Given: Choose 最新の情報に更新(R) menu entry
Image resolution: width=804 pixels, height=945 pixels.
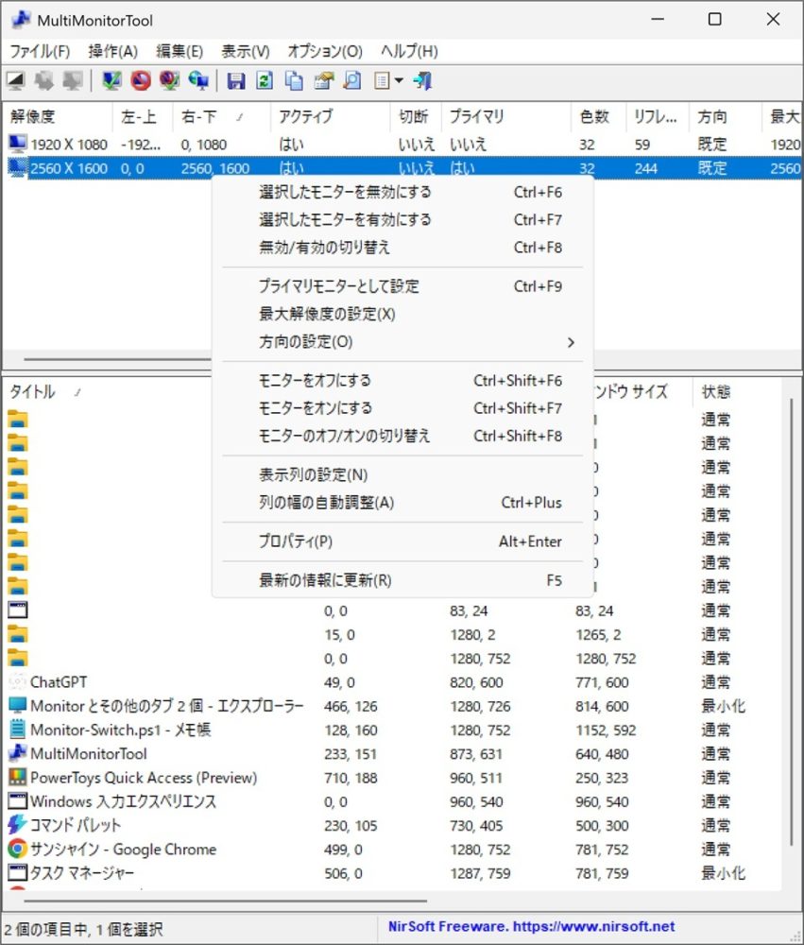Looking at the screenshot, I should 402,580.
